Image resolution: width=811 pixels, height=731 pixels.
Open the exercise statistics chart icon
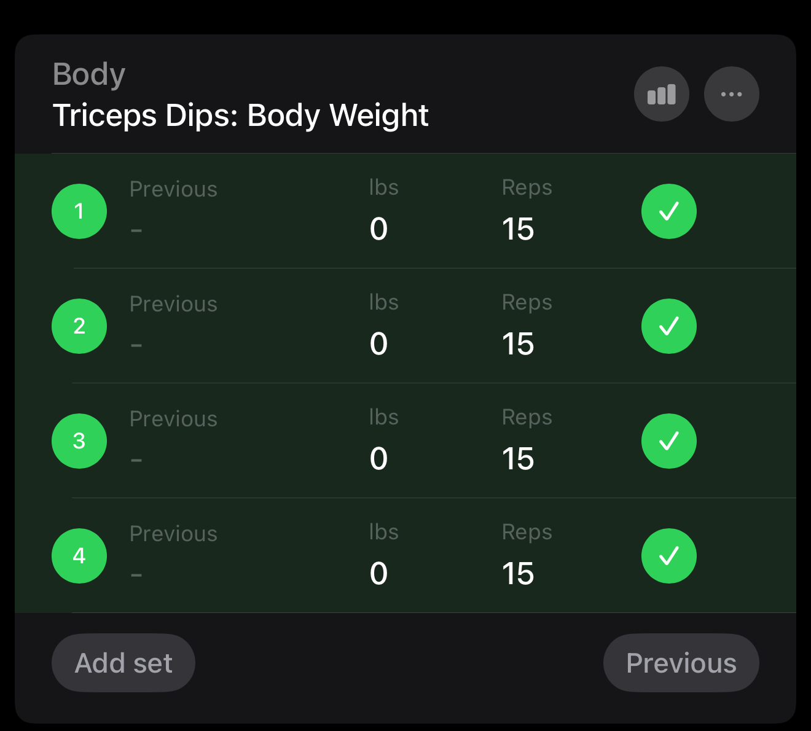(662, 94)
